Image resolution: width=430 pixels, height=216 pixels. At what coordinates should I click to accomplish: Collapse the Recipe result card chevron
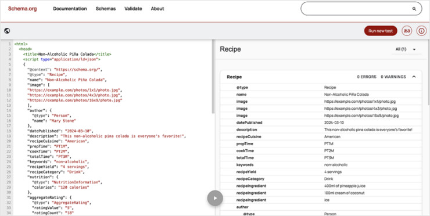414,77
